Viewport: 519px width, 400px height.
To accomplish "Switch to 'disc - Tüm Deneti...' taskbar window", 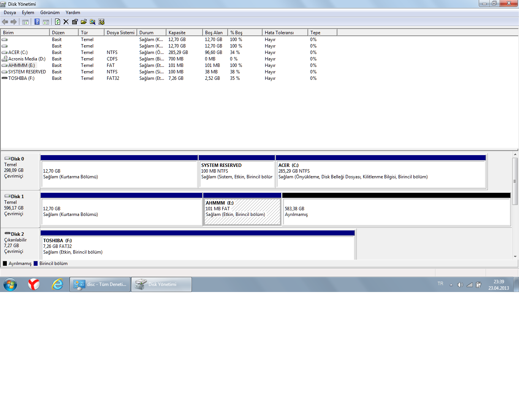I will (x=100, y=284).
